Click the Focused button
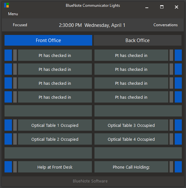This screenshot has width=186, height=188. (x=20, y=25)
